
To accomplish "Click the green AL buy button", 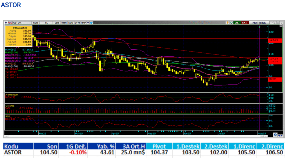I will coord(237,23).
